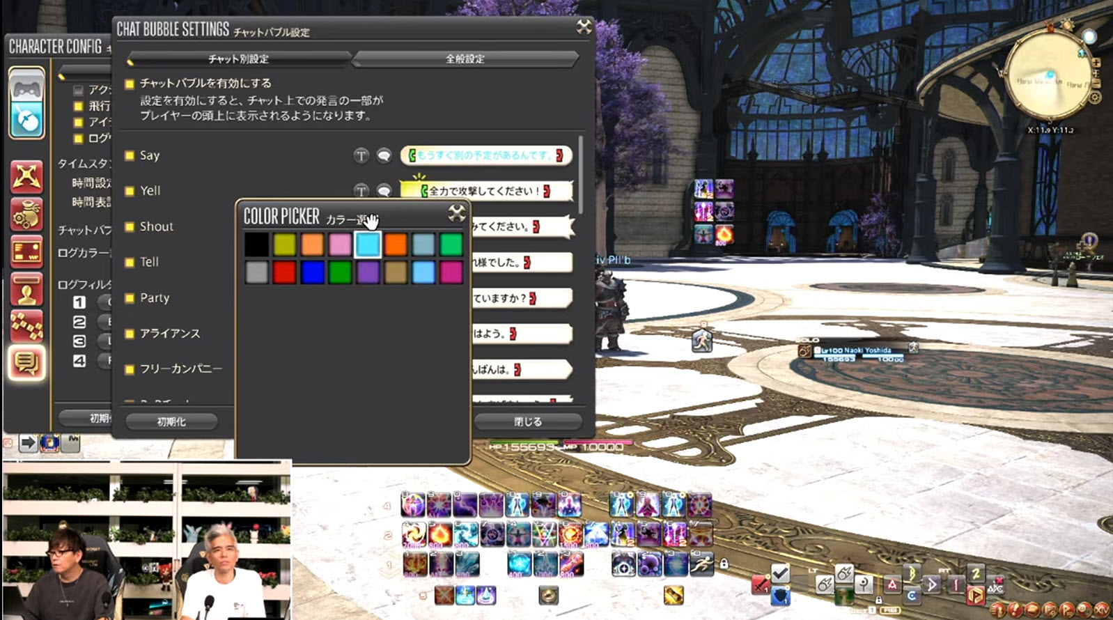Toggle the フリーカンパニー checkbox
Image resolution: width=1113 pixels, height=620 pixels.
pyautogui.click(x=130, y=369)
